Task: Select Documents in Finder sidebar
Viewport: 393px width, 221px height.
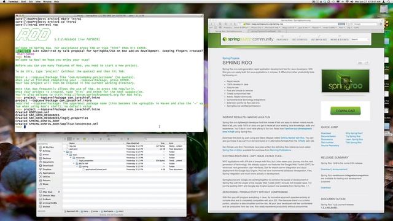Action: point(47,162)
